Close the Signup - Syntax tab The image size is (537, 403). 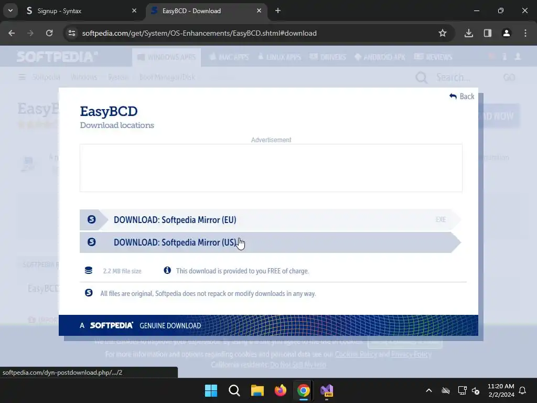pos(134,10)
